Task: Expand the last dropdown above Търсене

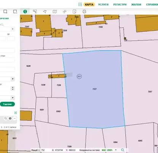Action: [x=8, y=98]
